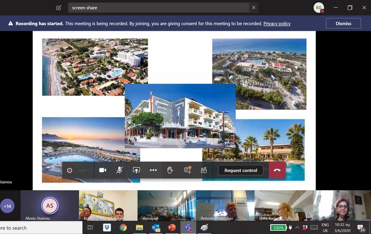
Task: Open Paint from the taskbar
Action: click(204, 227)
